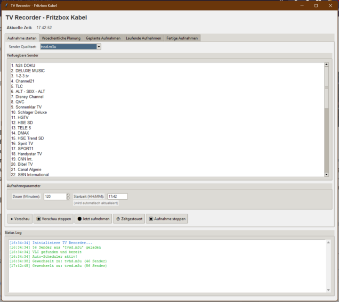Select channel HSE Trend SD
Viewport: 339px width, 302px height.
(27, 138)
